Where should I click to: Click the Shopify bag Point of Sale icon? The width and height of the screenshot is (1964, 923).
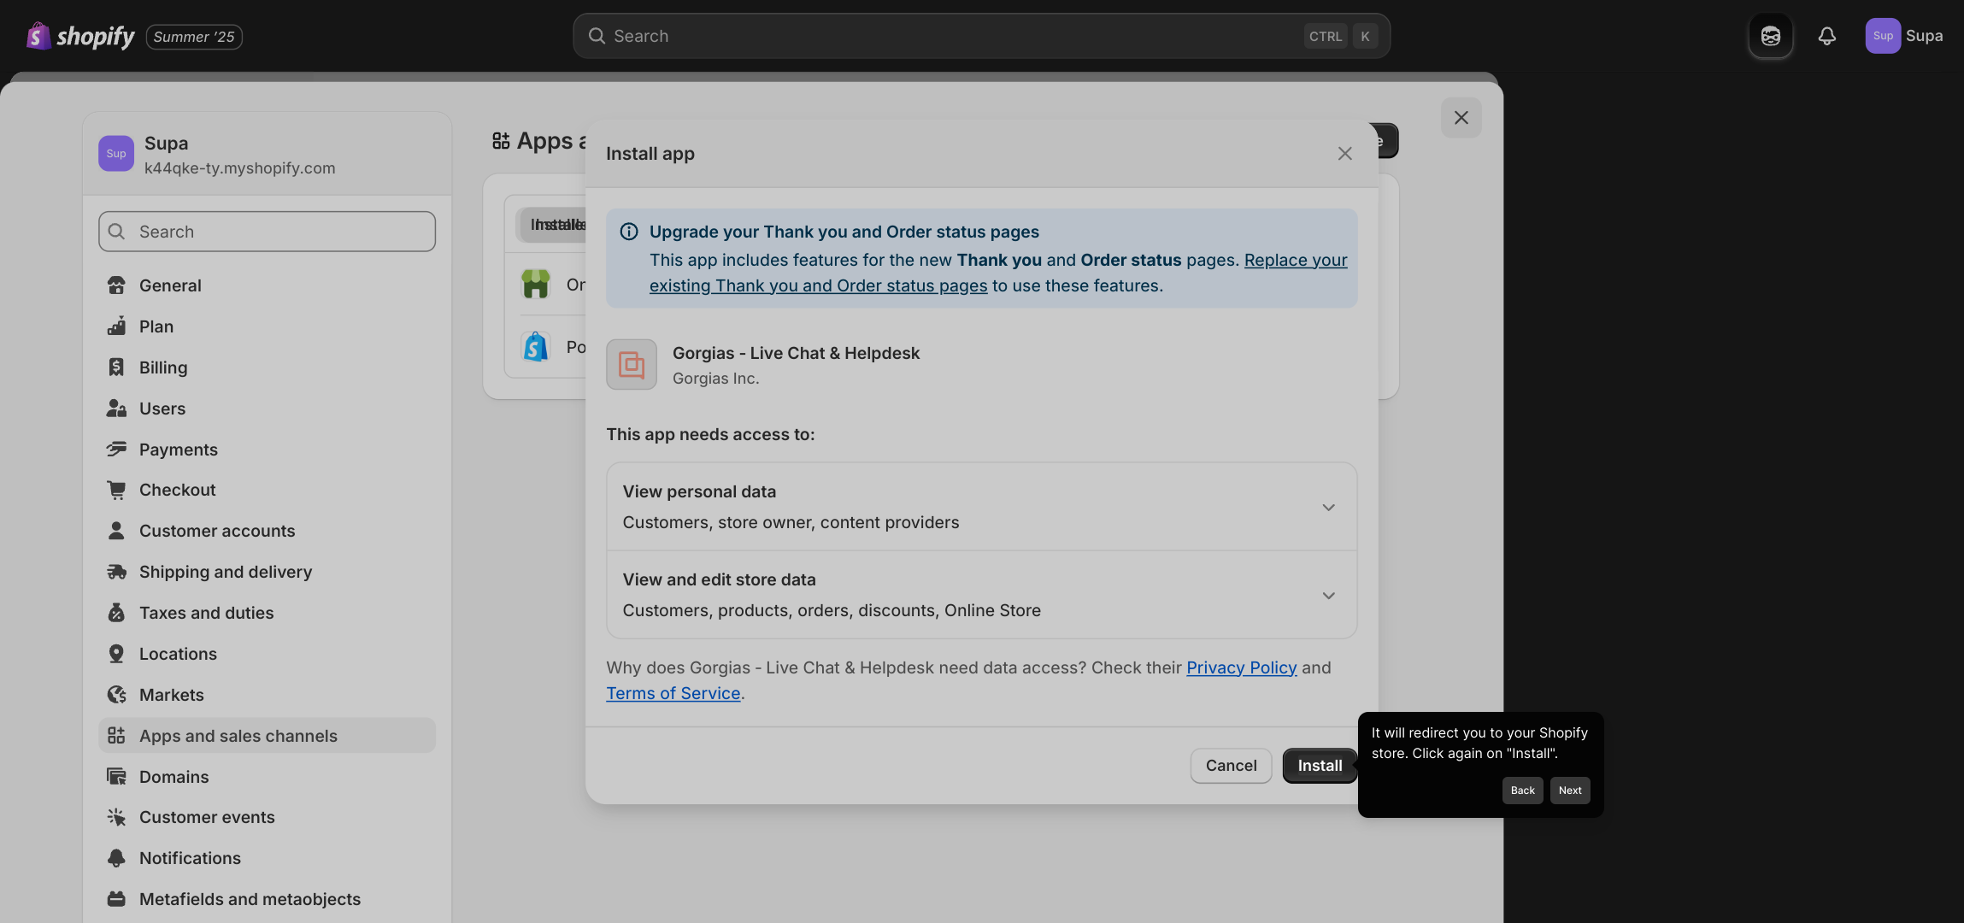pos(536,347)
